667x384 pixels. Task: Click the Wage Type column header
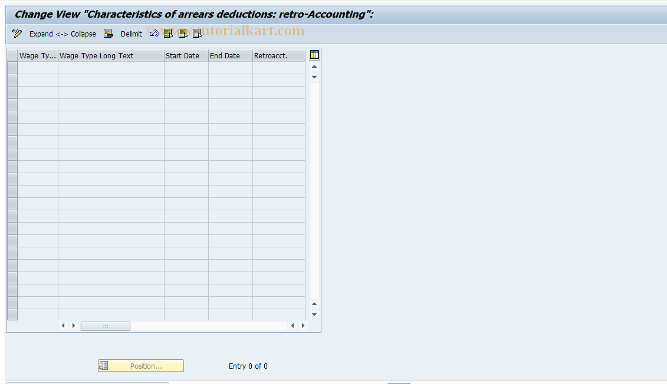coord(38,55)
